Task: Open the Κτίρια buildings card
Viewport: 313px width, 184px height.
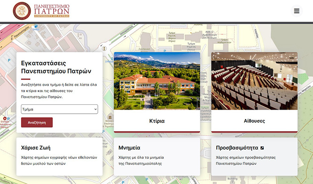Action: pos(157,121)
